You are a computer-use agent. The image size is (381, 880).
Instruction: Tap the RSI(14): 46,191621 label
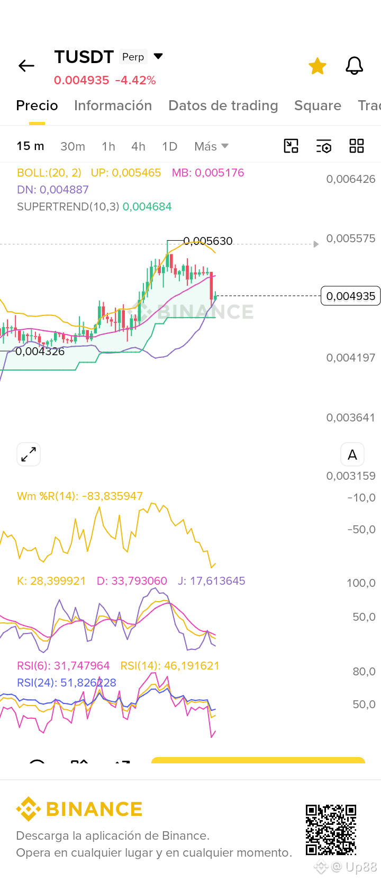pos(170,666)
